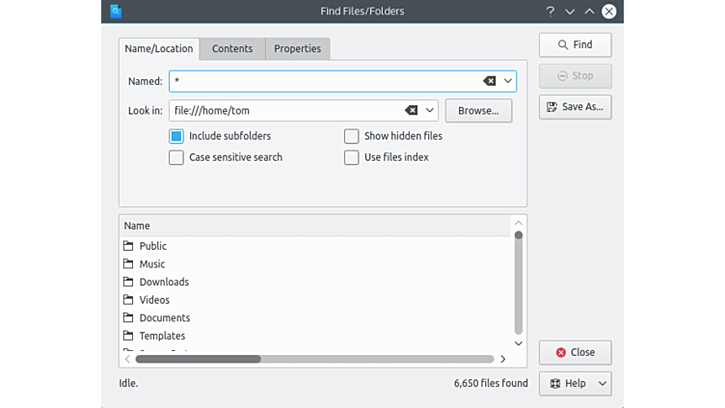Select the Downloads folder icon
The width and height of the screenshot is (725, 408).
click(128, 282)
